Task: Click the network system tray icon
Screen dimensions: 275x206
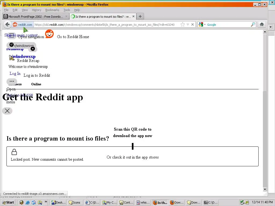Action: [x=242, y=203]
